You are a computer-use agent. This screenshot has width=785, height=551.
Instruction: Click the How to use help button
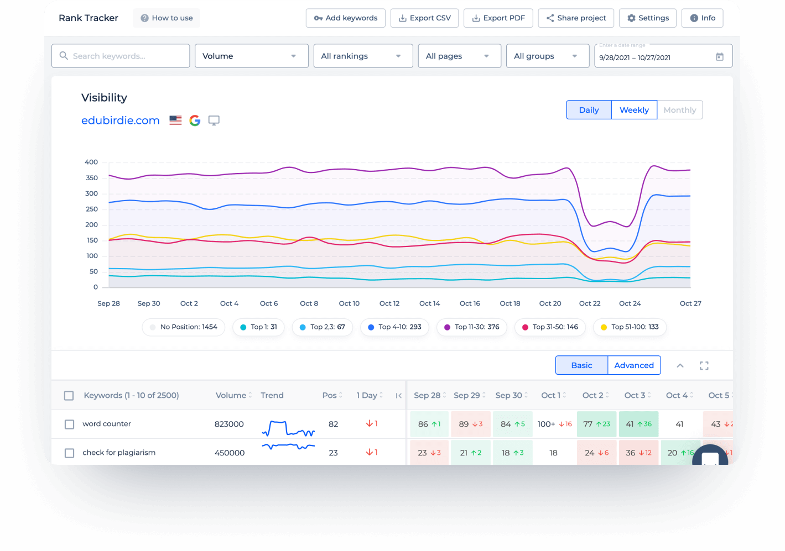[167, 18]
